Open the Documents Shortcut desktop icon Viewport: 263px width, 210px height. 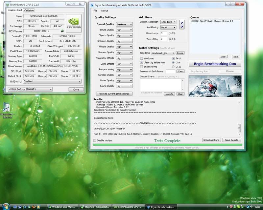click(7, 110)
